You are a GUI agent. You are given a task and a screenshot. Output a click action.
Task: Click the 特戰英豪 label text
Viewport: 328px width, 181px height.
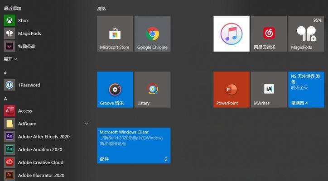[x=27, y=47]
